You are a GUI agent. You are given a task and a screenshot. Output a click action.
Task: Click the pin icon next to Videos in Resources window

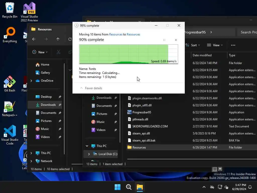pyautogui.click(x=60, y=137)
